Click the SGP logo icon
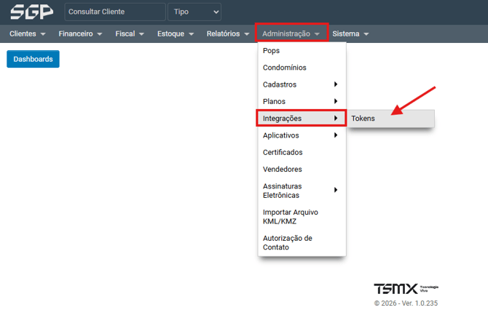This screenshot has height=326, width=488. coord(32,12)
